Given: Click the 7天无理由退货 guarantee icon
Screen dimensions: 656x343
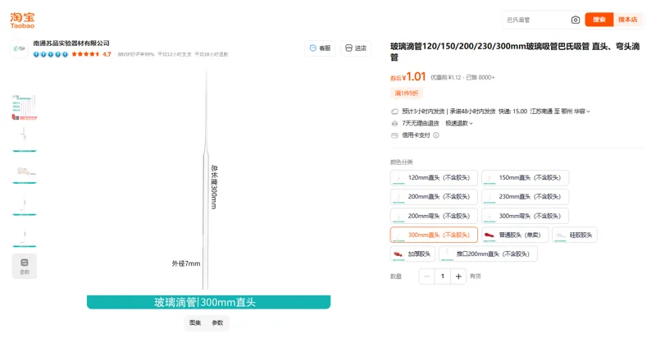Looking at the screenshot, I should click(394, 123).
